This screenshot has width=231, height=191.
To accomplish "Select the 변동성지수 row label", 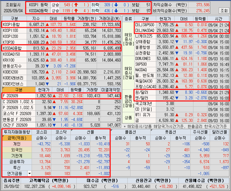I will point(14,66).
